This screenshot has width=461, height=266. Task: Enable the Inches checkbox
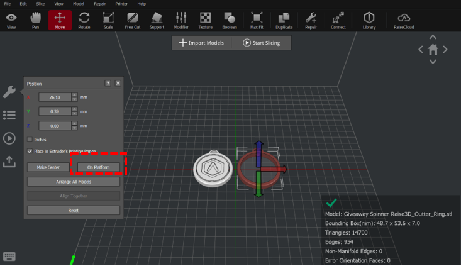[x=30, y=140]
